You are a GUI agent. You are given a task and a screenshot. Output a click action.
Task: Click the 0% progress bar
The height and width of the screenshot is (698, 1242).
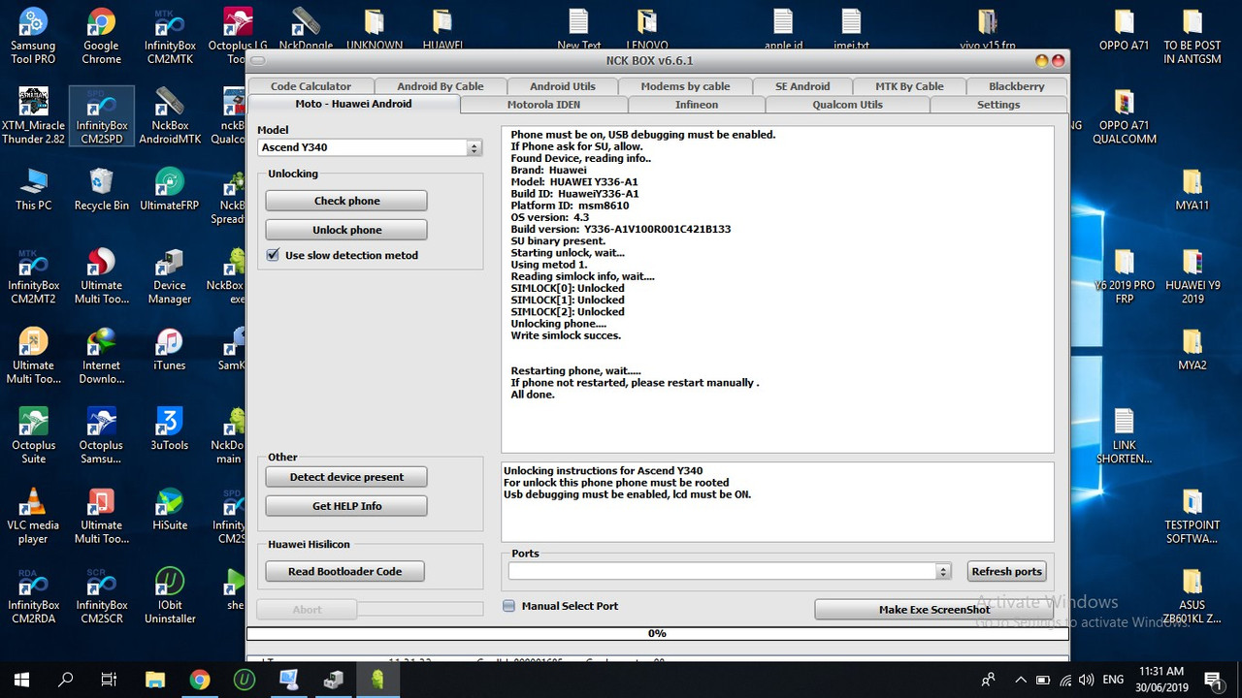657,633
